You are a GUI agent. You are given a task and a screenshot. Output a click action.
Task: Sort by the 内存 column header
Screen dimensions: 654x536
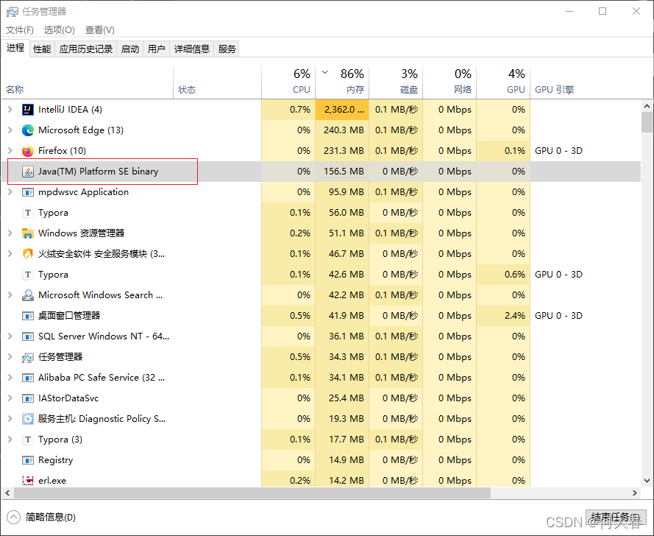pos(342,82)
